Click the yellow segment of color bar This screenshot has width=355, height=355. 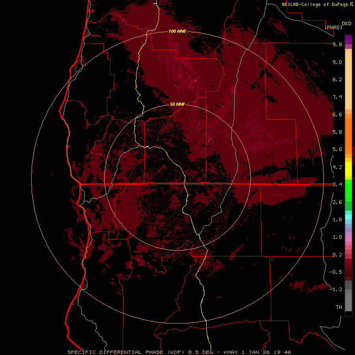tap(348, 169)
